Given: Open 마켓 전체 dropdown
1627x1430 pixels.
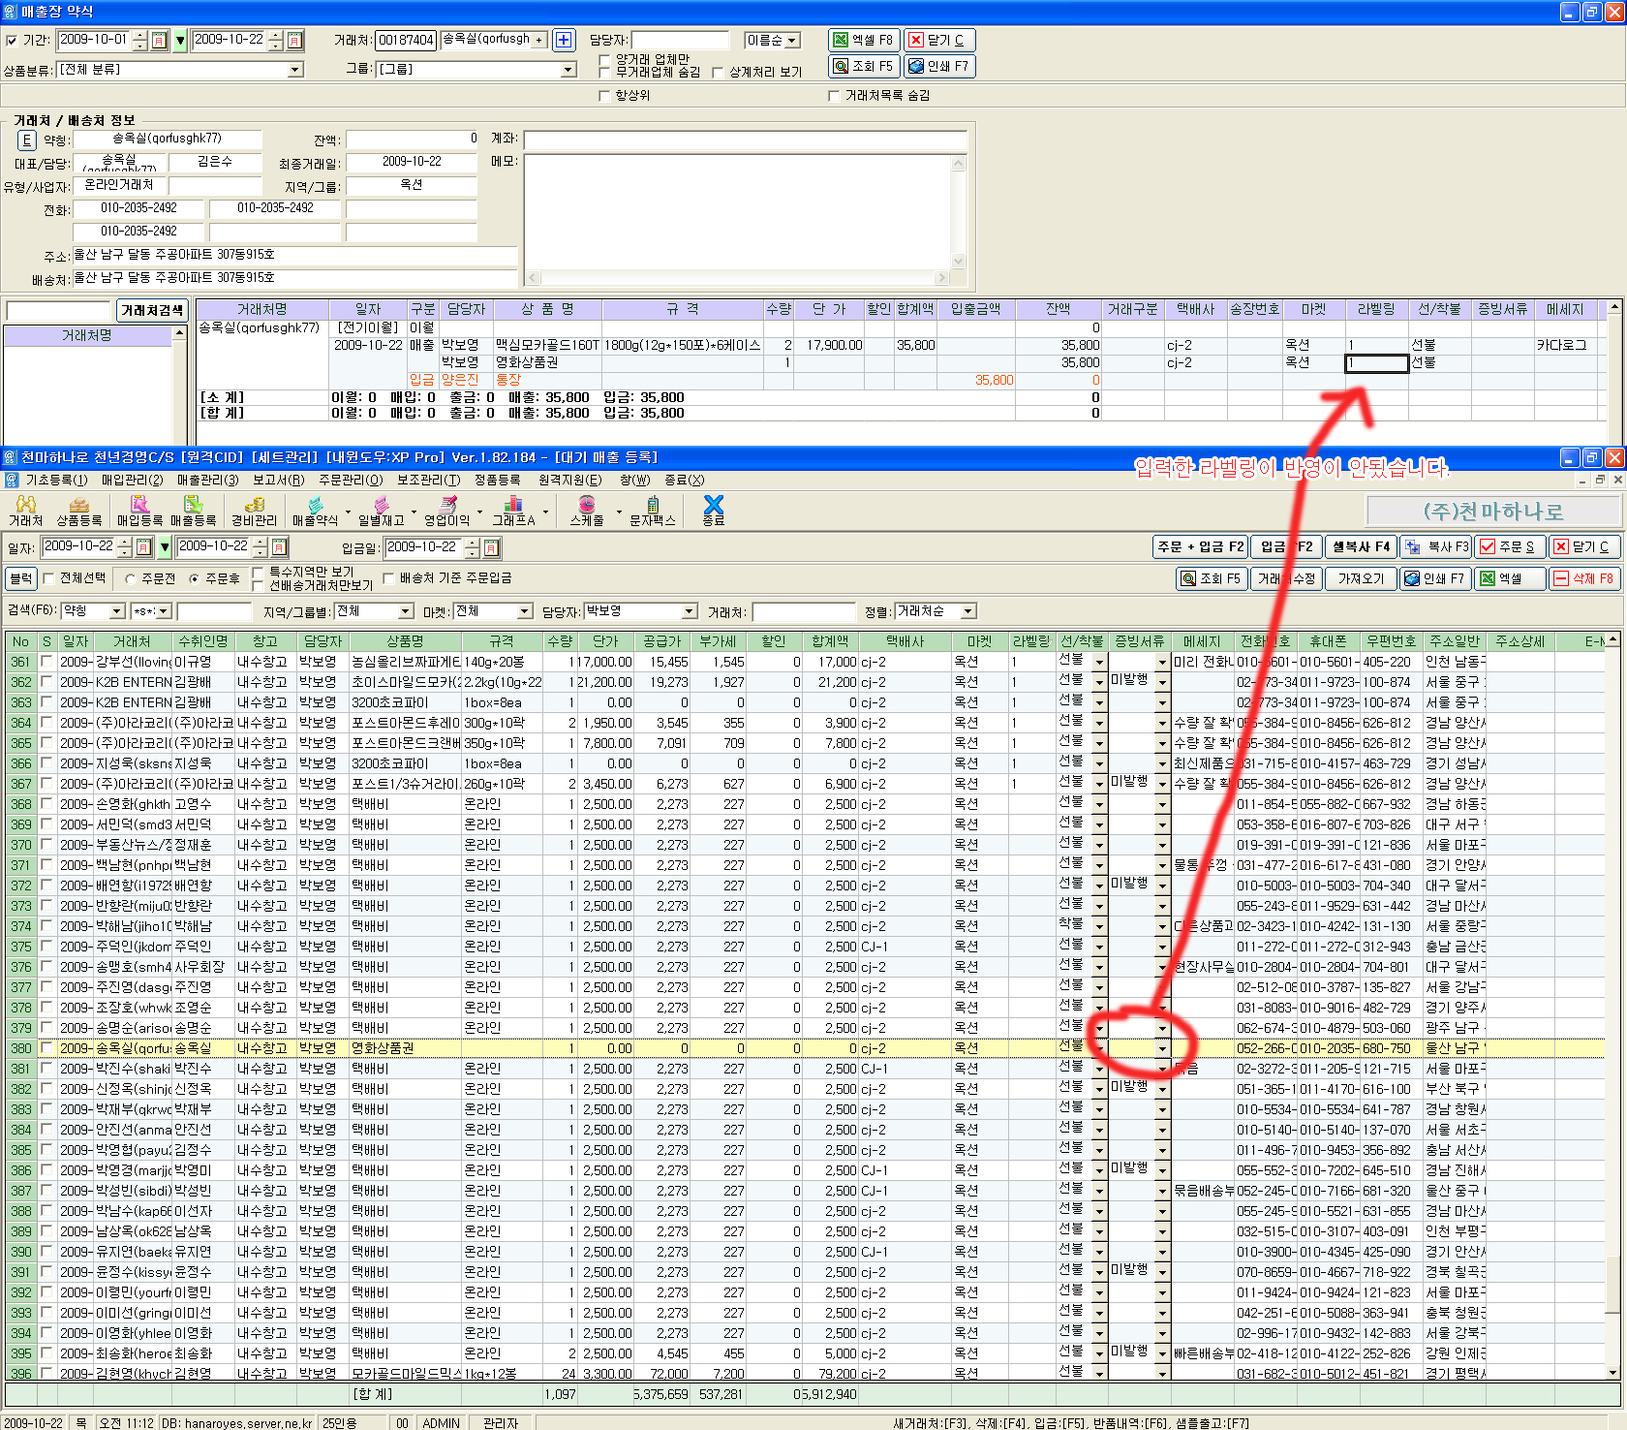Looking at the screenshot, I should click(524, 611).
